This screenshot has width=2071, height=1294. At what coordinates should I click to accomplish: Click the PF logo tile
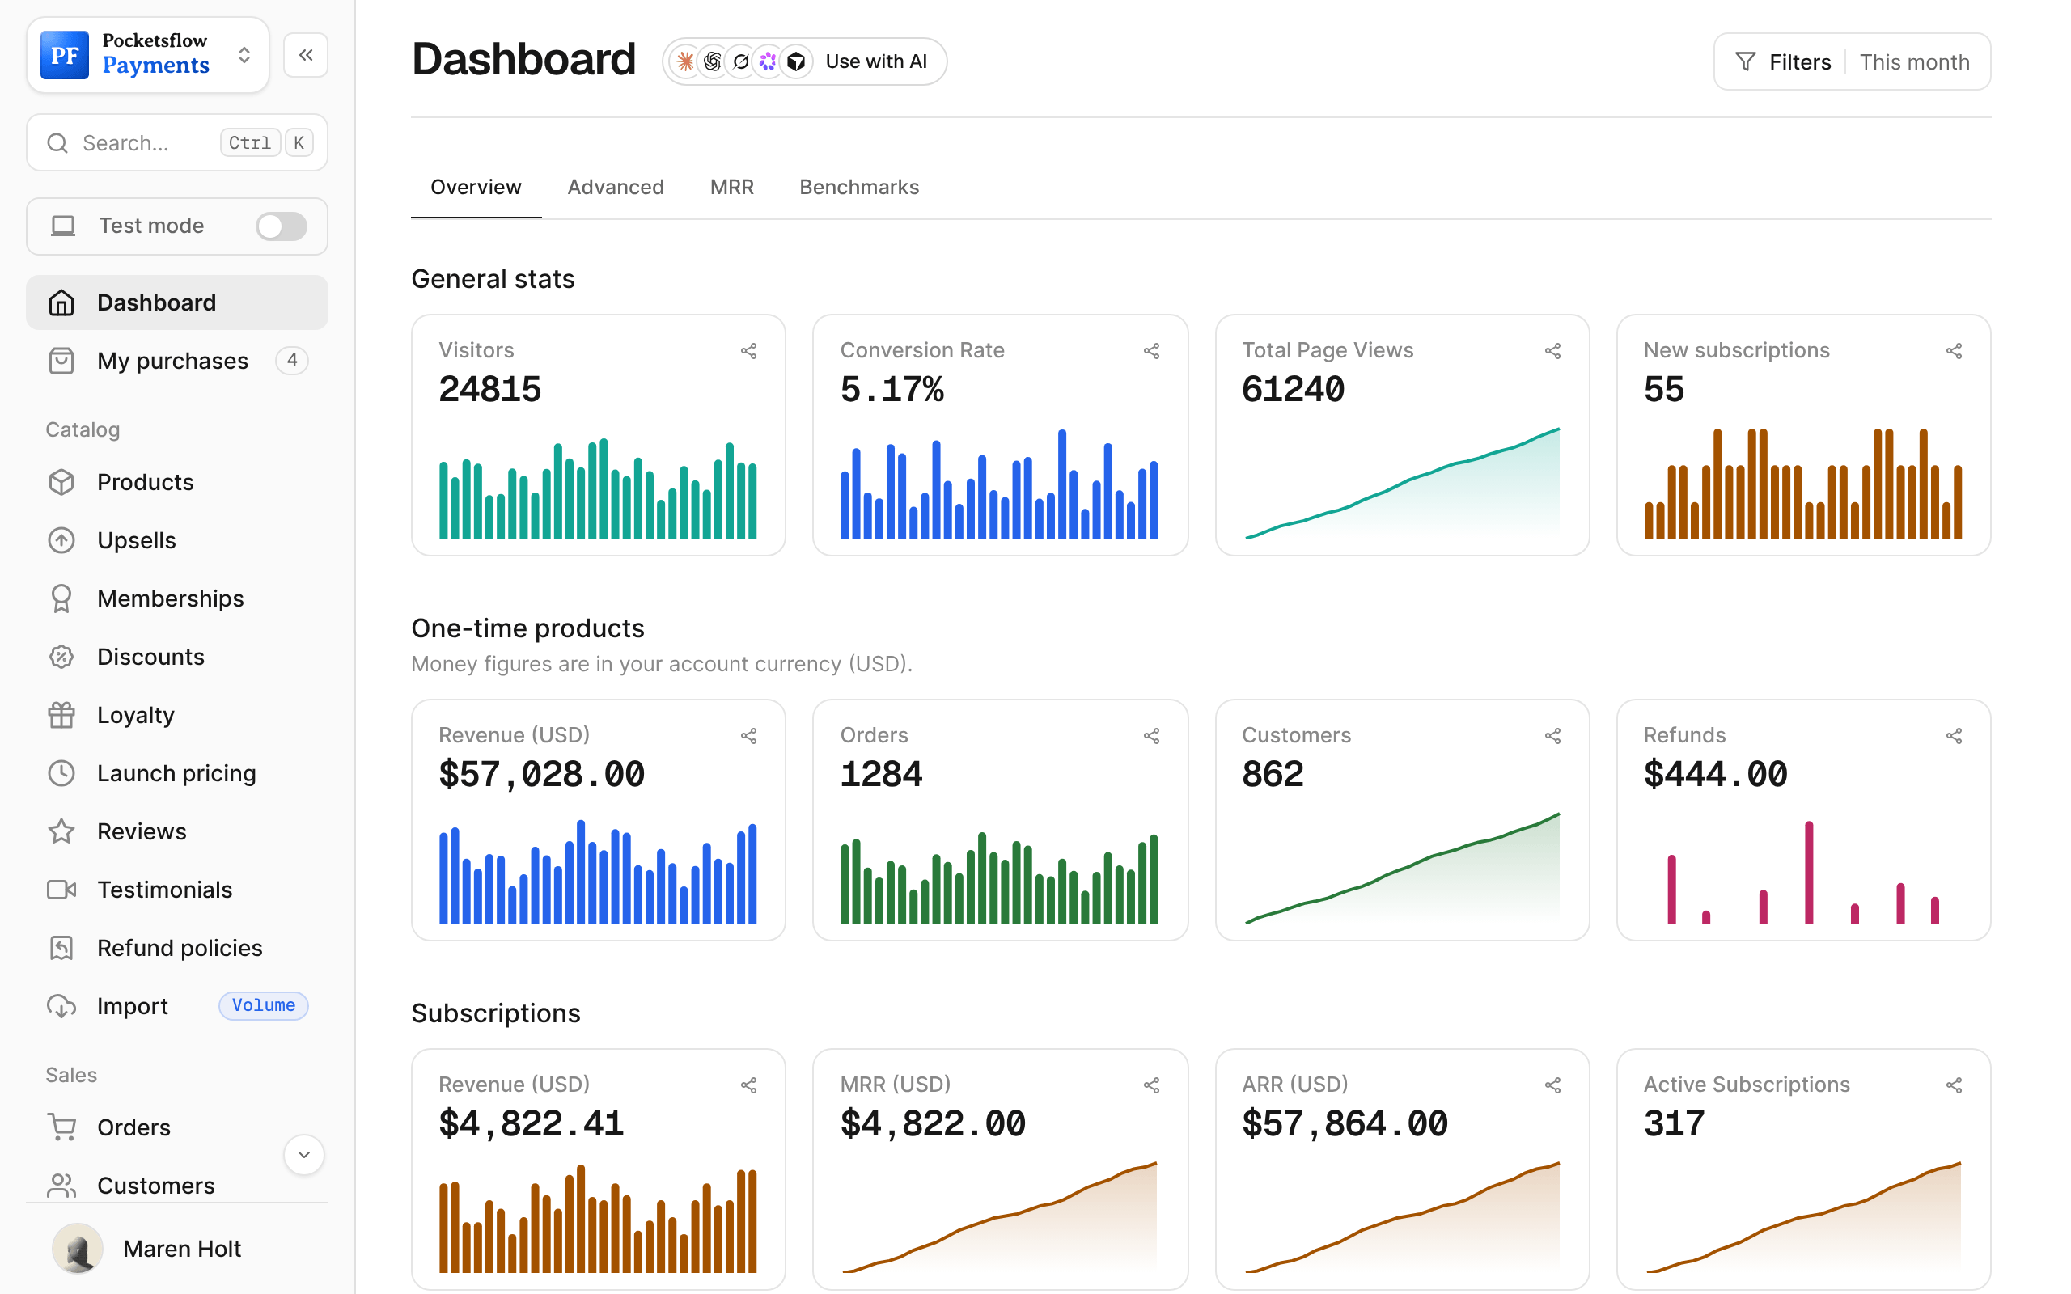click(64, 56)
